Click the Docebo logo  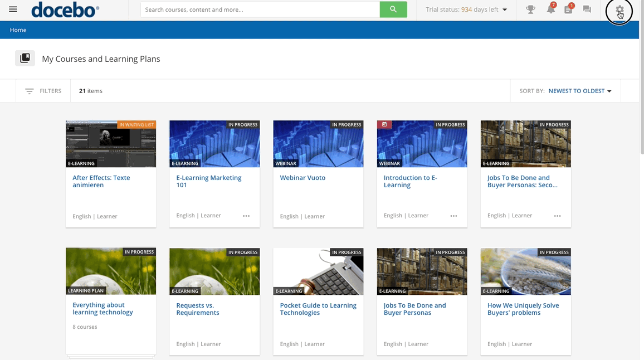pos(65,10)
